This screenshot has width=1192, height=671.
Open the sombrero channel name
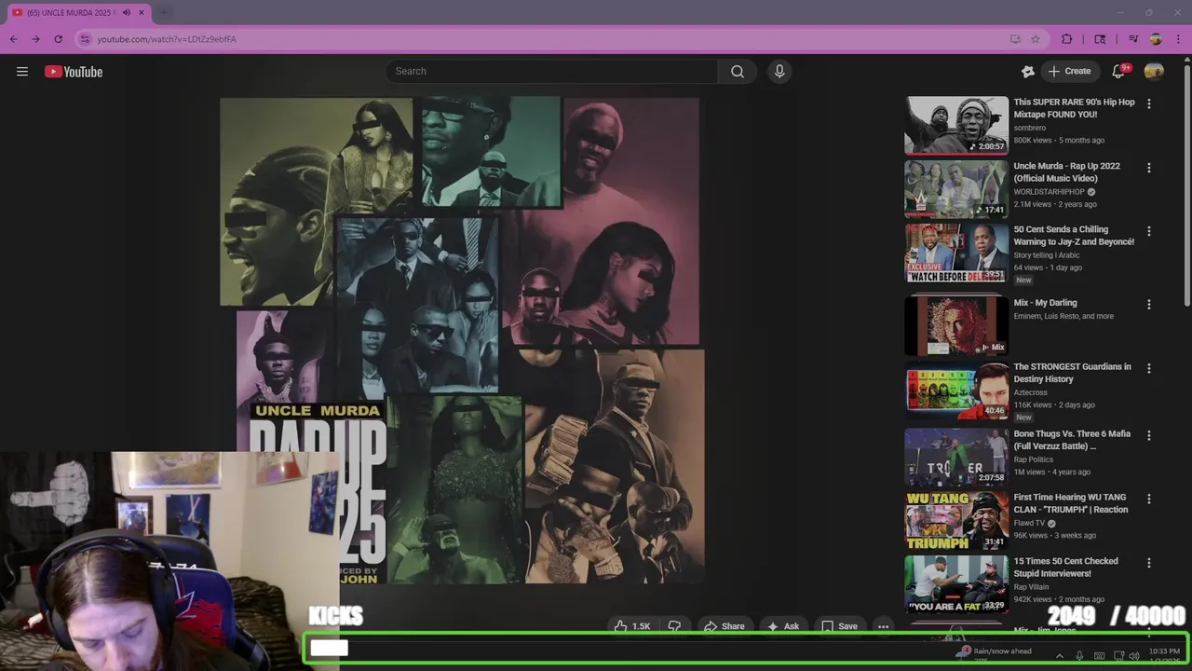(1030, 128)
